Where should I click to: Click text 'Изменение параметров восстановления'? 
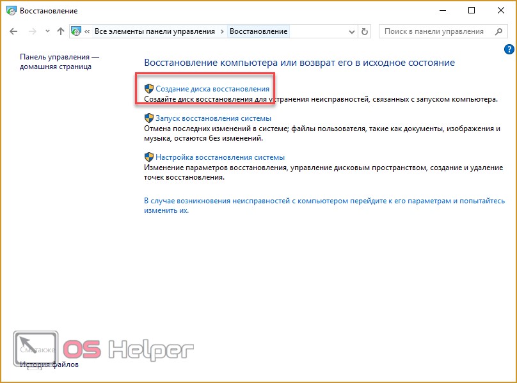point(216,168)
